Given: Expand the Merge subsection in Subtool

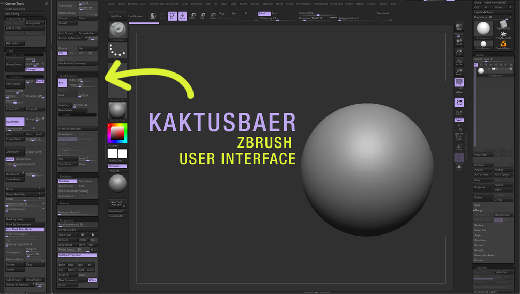Looking at the screenshot, I should coord(478,210).
